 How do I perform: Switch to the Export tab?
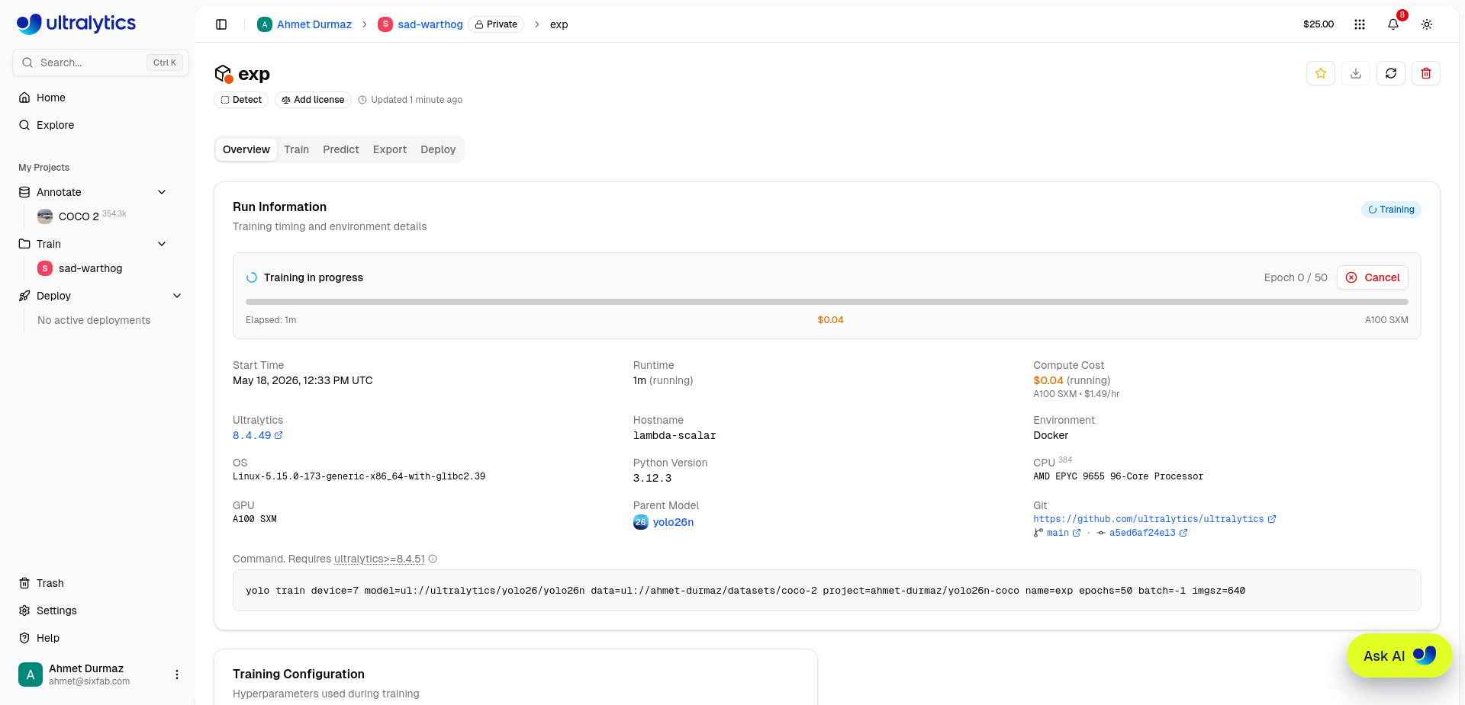[389, 149]
